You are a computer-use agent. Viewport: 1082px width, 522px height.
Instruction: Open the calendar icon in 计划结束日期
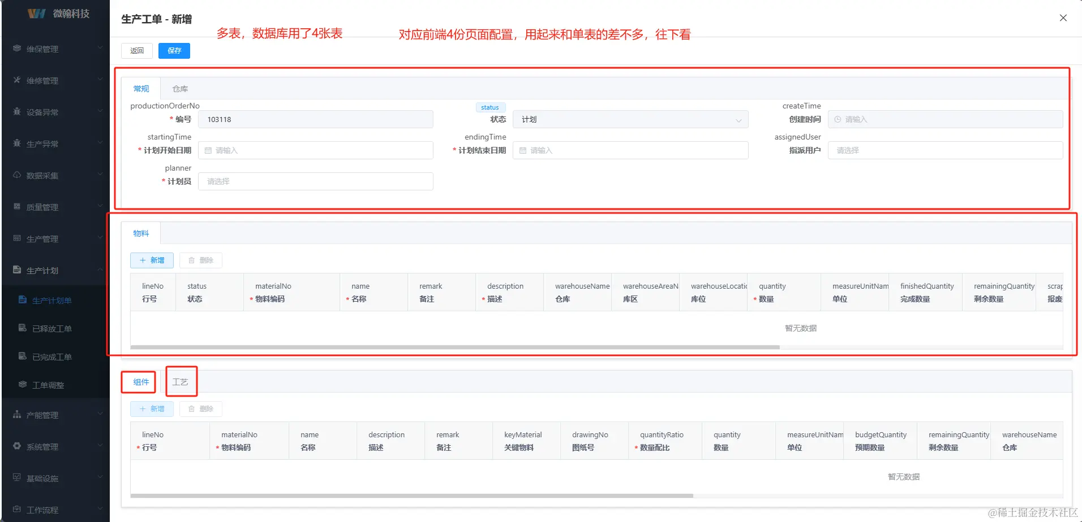(x=523, y=150)
